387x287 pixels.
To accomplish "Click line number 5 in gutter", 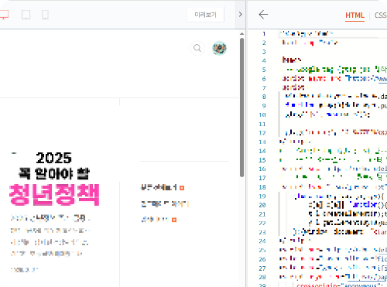I will 264,70.
